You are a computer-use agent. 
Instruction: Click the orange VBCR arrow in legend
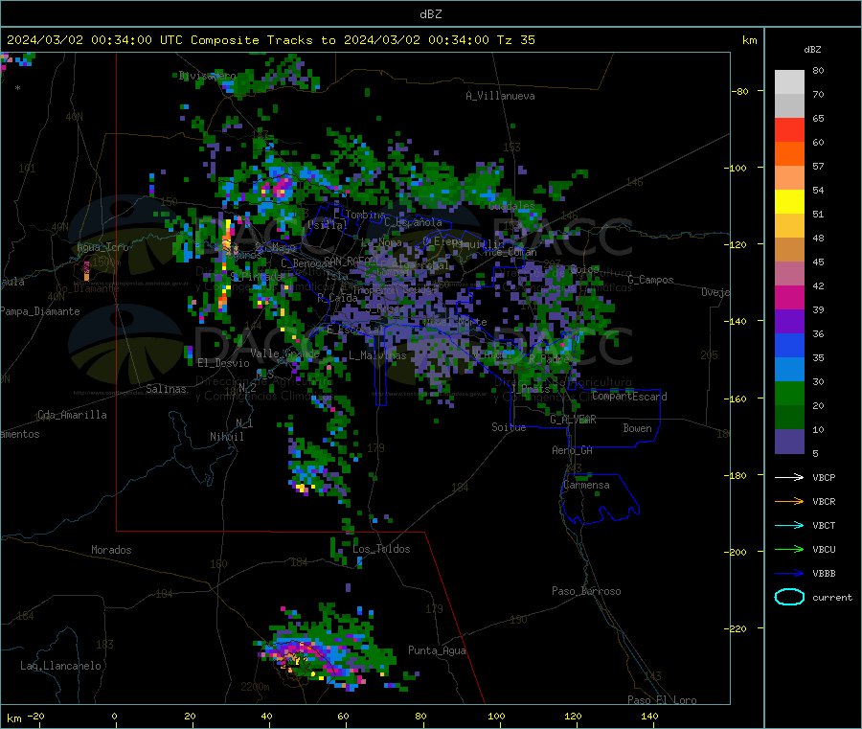[x=789, y=501]
